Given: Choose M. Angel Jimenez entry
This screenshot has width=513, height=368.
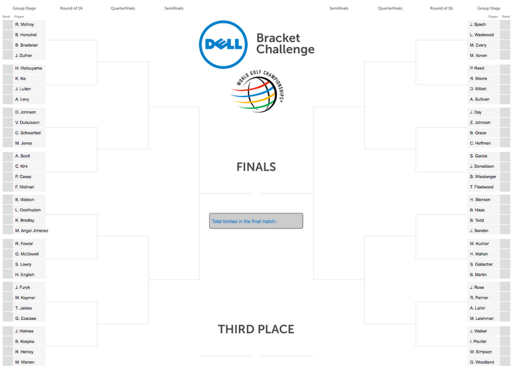Looking at the screenshot, I should pyautogui.click(x=31, y=231).
